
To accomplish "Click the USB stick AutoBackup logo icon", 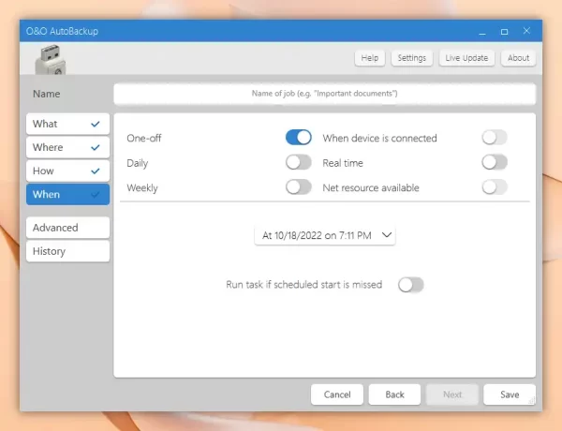I will 51,59.
